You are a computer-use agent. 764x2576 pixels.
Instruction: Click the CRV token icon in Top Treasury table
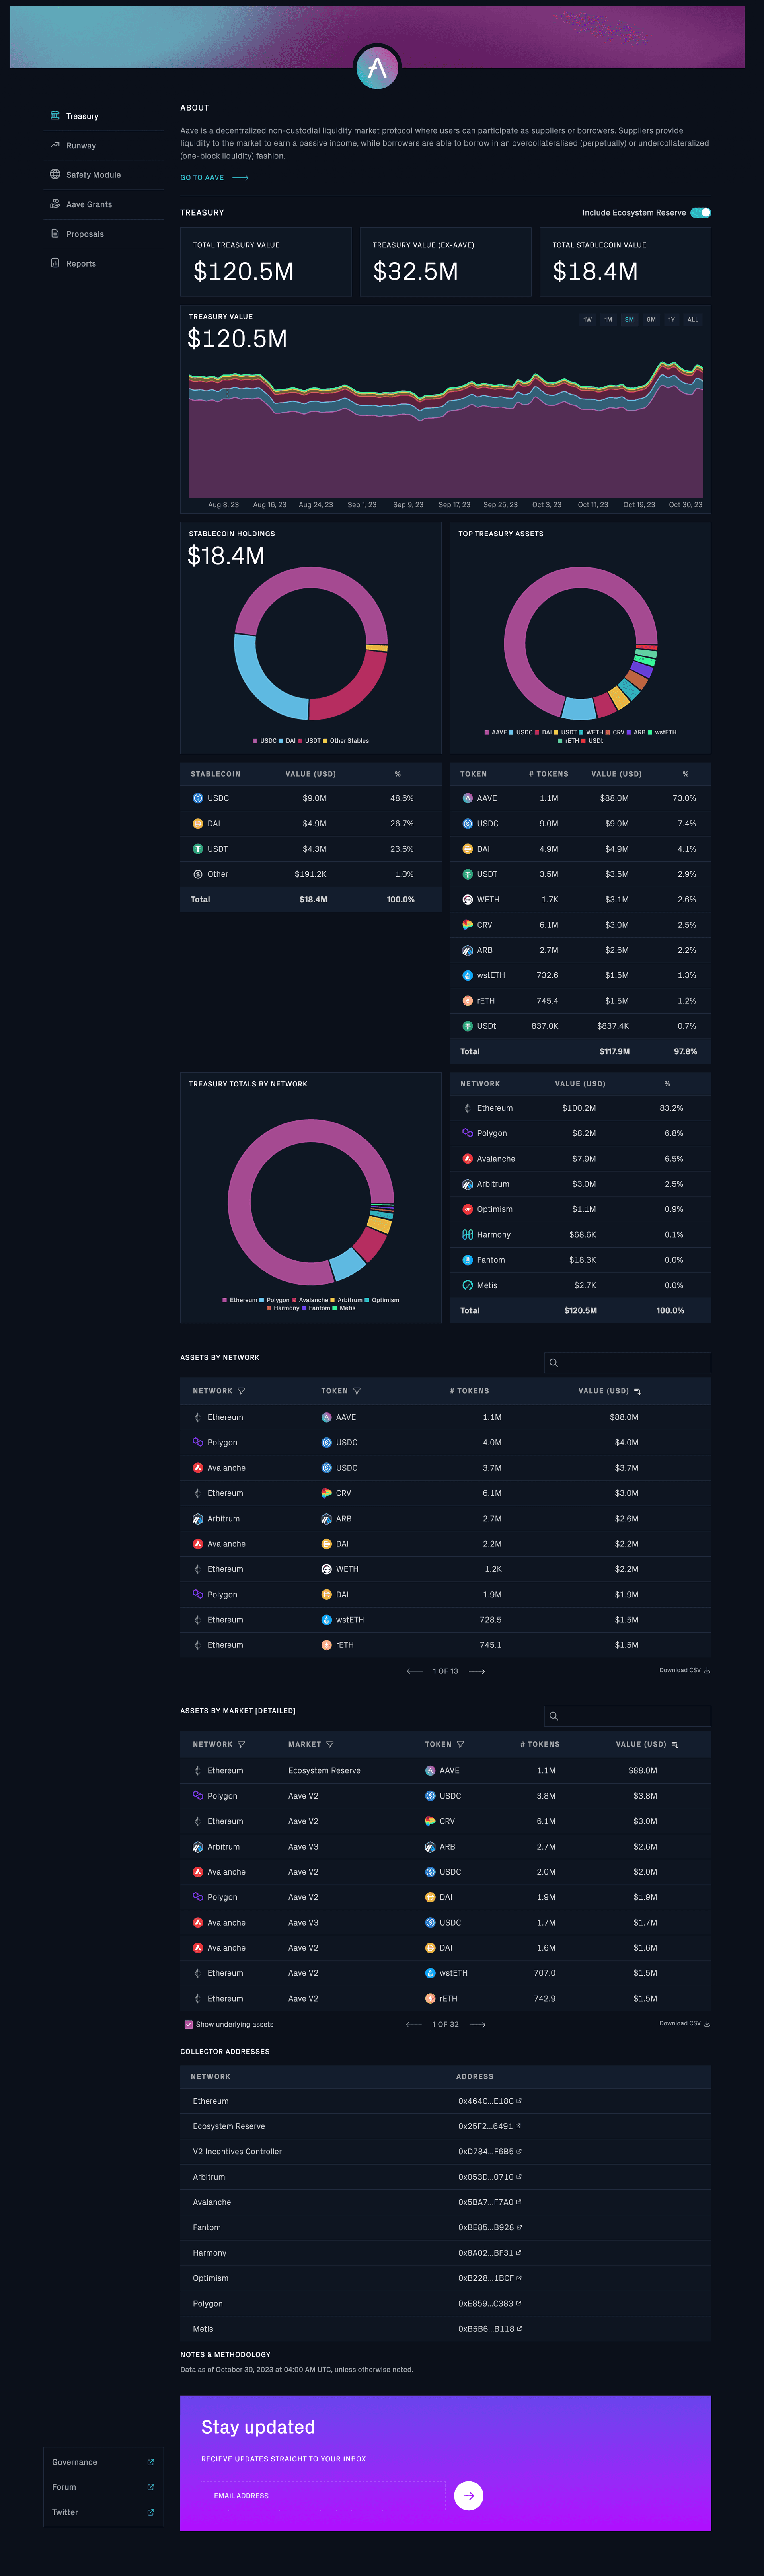click(x=467, y=925)
